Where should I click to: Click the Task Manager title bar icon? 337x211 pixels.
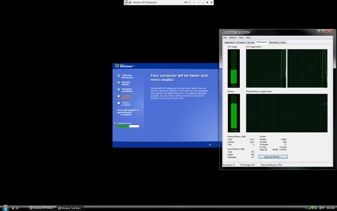click(224, 33)
